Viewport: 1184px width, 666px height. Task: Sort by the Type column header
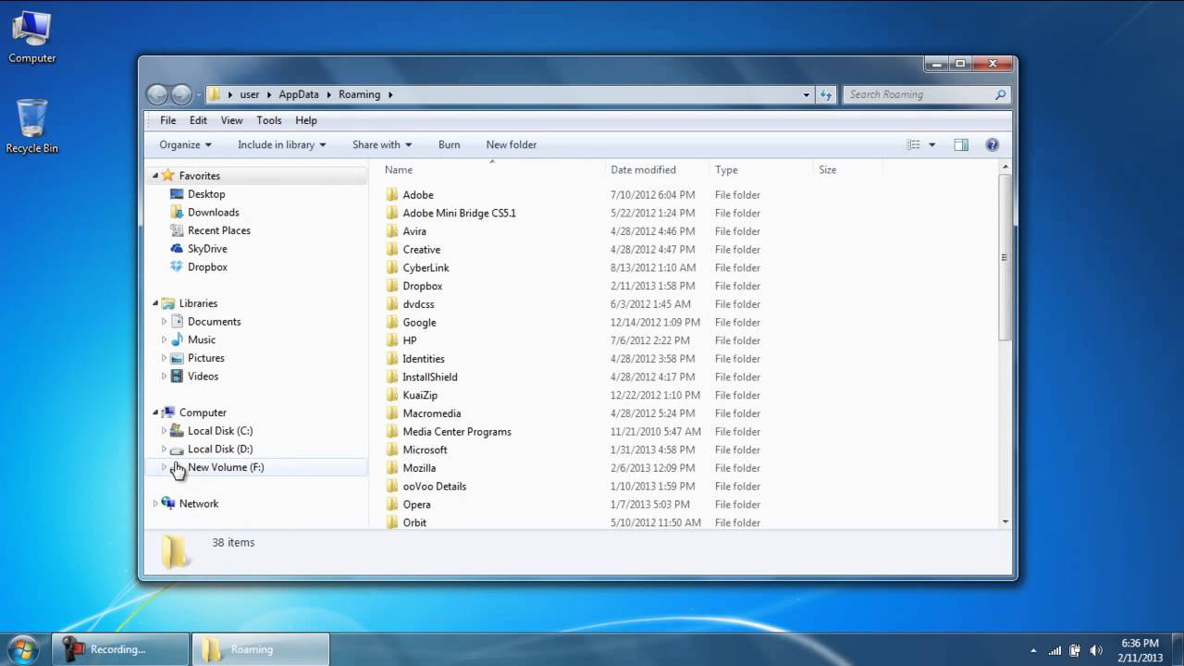tap(761, 170)
